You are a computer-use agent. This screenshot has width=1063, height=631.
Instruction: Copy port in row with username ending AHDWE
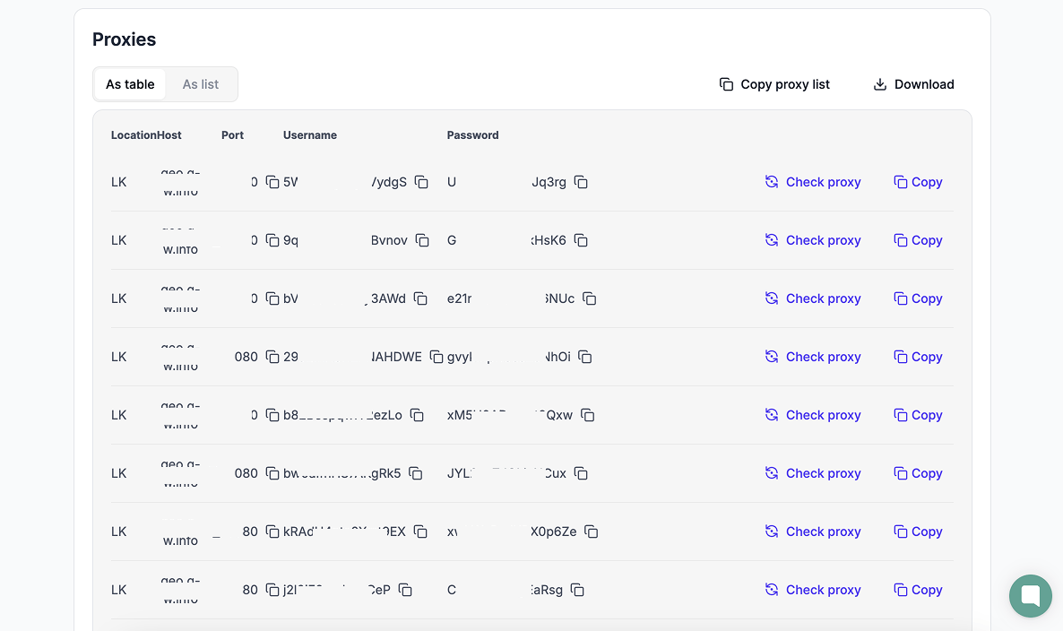(x=272, y=358)
